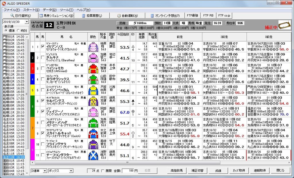The height and width of the screenshot is (178, 294).
Task: Click the 閉じる button
Action: 281,171
